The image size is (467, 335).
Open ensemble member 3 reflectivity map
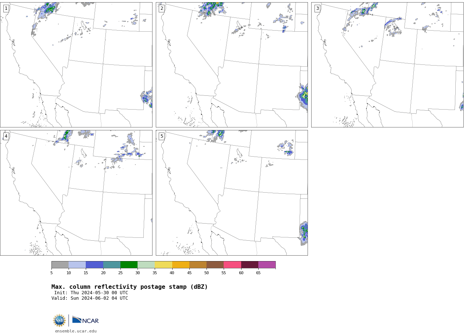(x=387, y=65)
